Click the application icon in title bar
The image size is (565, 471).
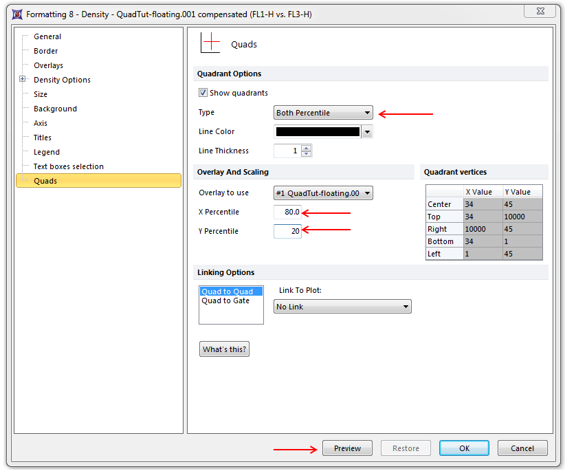(x=16, y=14)
